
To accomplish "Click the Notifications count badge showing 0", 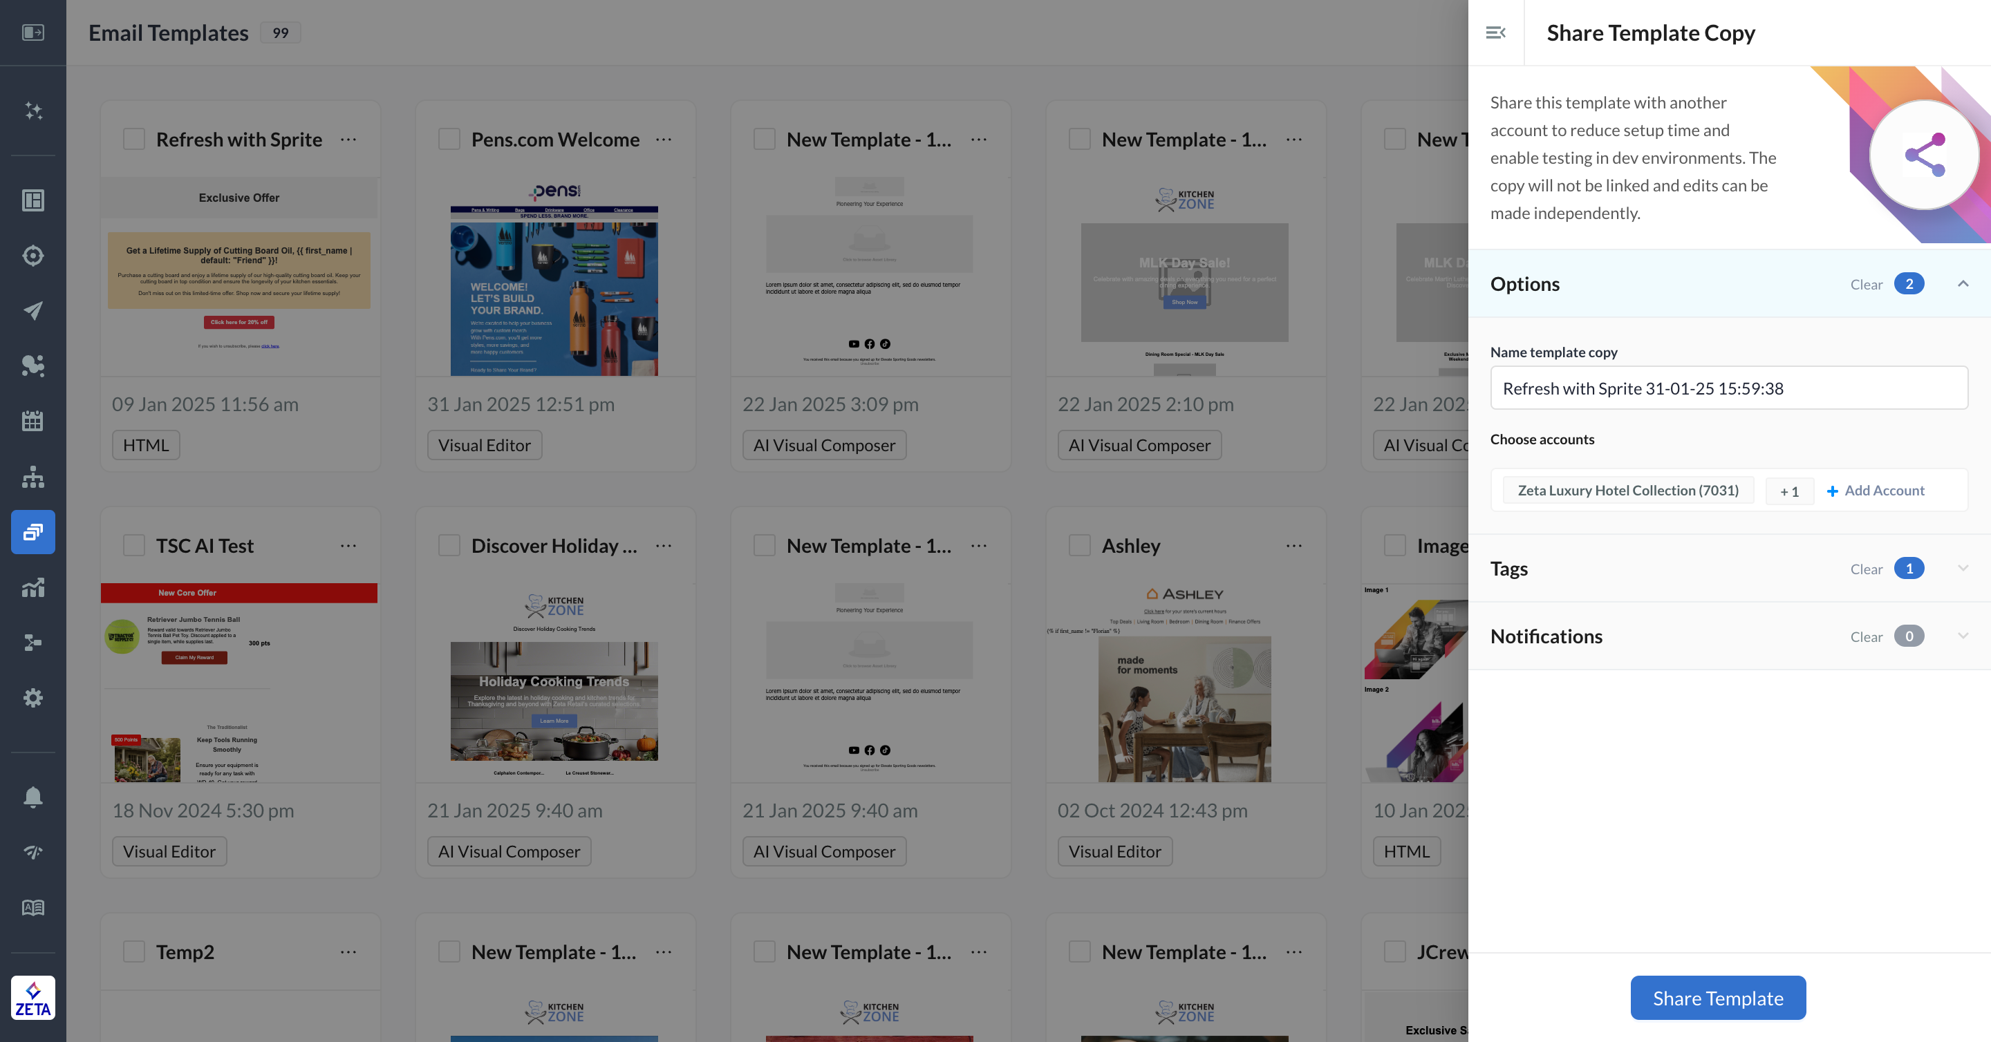I will point(1909,636).
